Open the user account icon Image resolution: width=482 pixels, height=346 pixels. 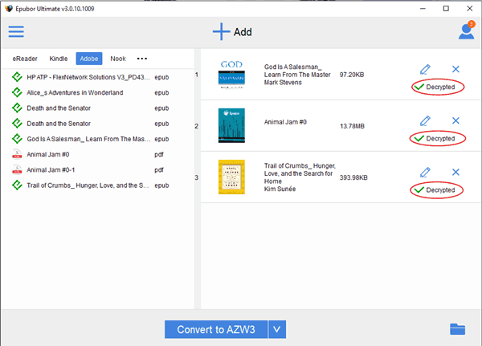466,31
